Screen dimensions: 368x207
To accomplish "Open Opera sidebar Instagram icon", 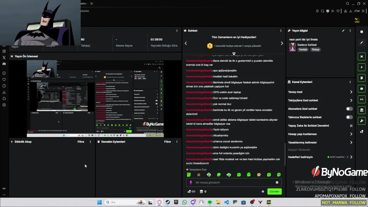I will (4, 51).
